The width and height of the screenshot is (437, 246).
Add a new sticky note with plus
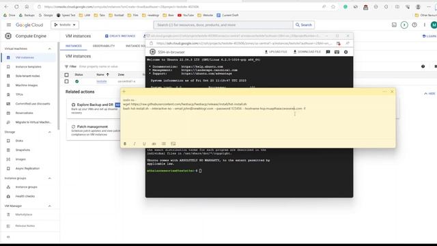click(x=124, y=92)
